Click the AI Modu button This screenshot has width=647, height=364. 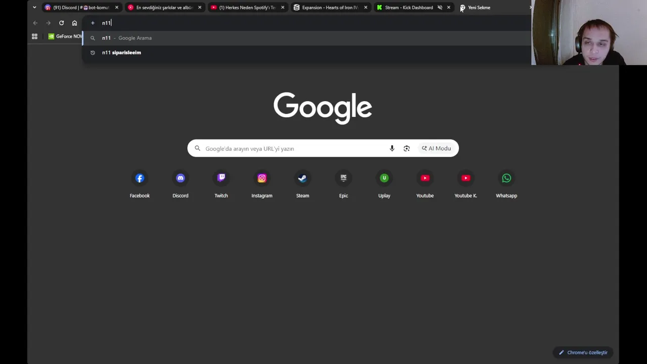(436, 148)
